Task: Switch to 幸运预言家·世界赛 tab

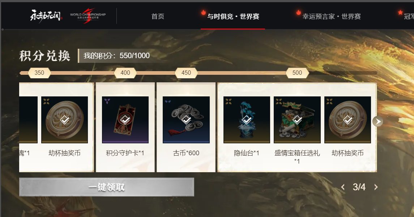Action: click(x=331, y=16)
